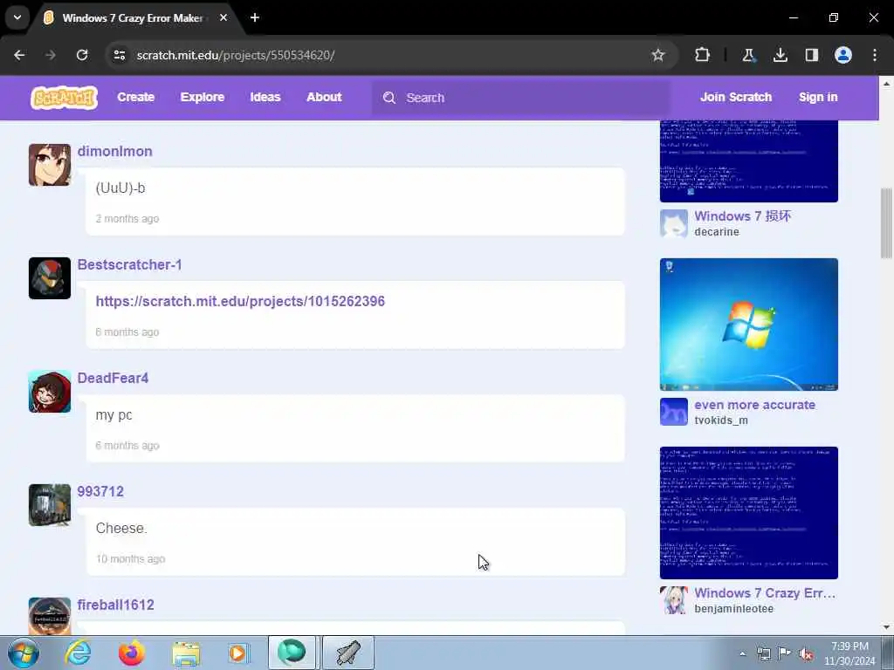Screen dimensions: 894x670
Task: Reload the current page
Action: click(82, 55)
